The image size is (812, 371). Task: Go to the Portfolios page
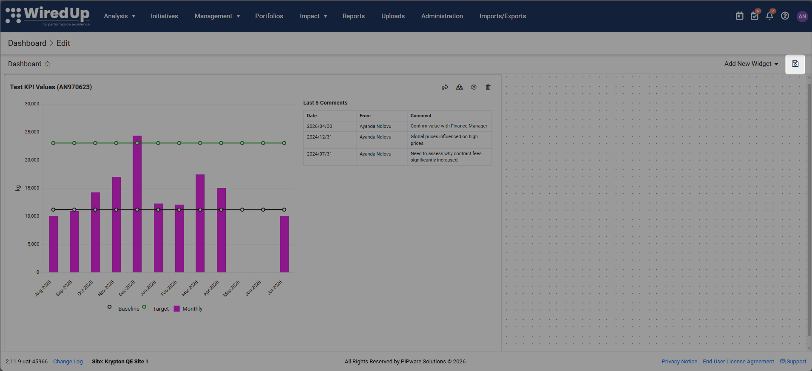[x=269, y=16]
